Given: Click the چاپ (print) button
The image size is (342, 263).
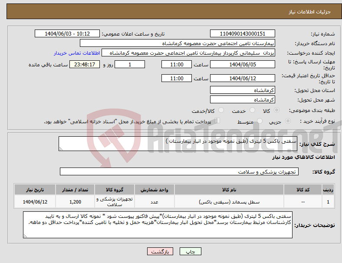Looking at the screenshot, I should [x=190, y=251].
